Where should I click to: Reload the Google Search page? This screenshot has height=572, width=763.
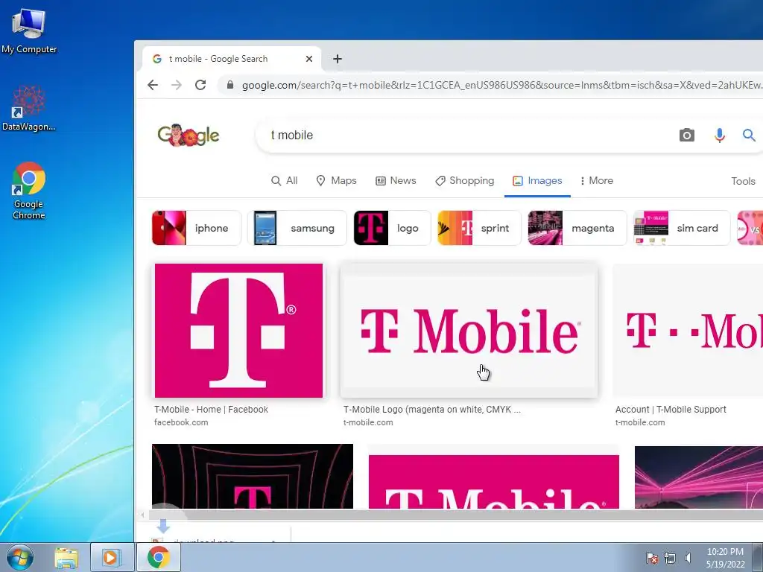click(200, 85)
